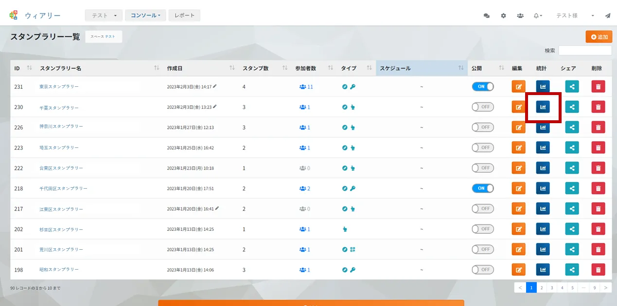Turn on 公開 for 千葉スタンプラリー
Image resolution: width=617 pixels, height=306 pixels.
coord(483,107)
